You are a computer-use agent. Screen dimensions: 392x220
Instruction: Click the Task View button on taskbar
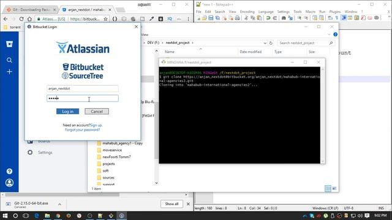coord(26,216)
